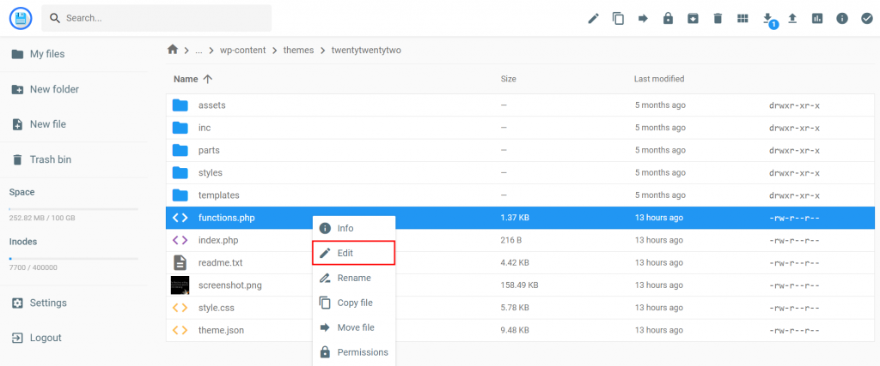Click the Archive box icon in top toolbar
This screenshot has height=366, width=880.
tap(693, 18)
